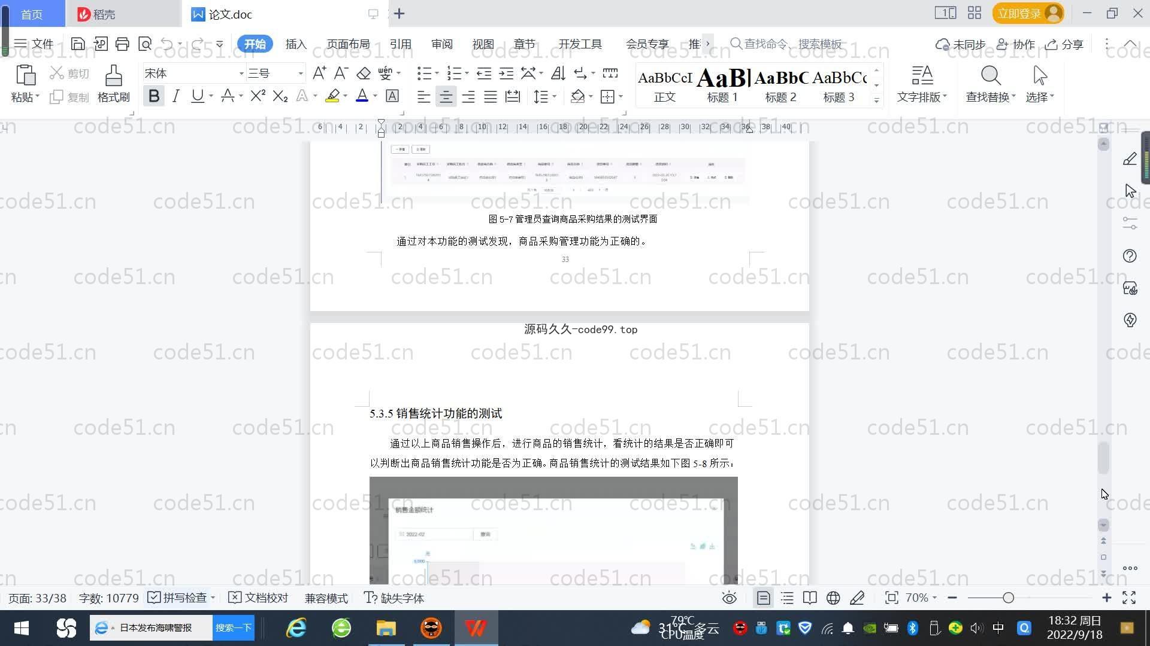Viewport: 1150px width, 646px height.
Task: Switch to outline view icon
Action: click(x=787, y=598)
